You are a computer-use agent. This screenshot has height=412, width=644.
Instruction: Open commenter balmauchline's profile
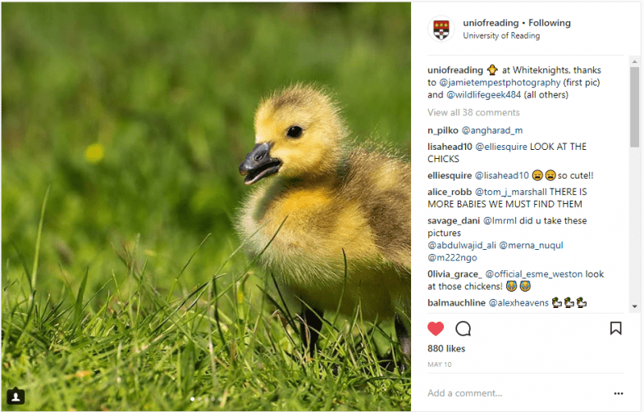point(456,302)
